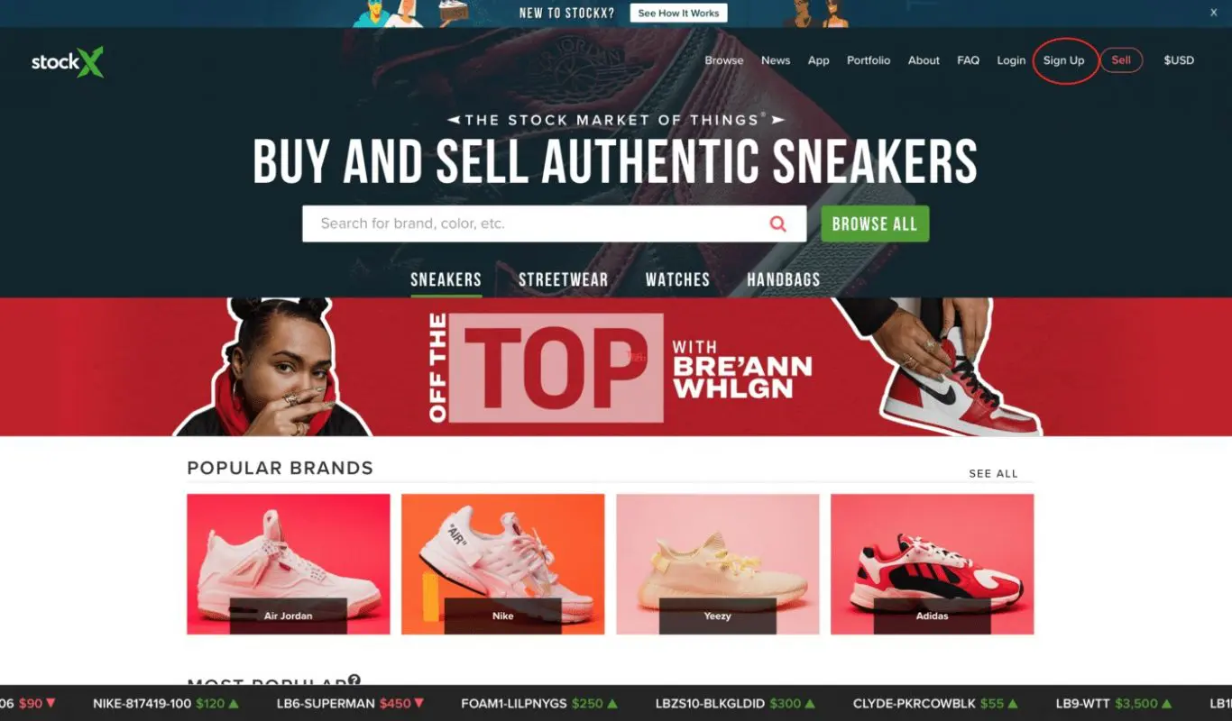This screenshot has height=721, width=1232.
Task: Click the StockX logo
Action: [x=68, y=62]
